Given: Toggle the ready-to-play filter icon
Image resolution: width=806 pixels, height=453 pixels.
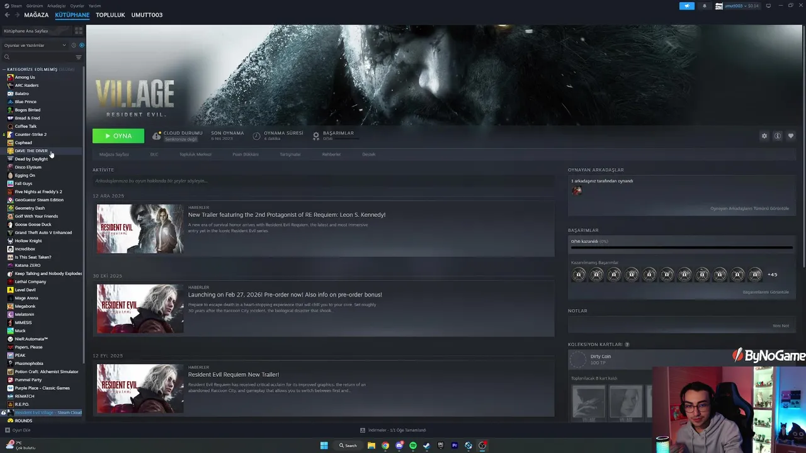Looking at the screenshot, I should click(x=81, y=45).
